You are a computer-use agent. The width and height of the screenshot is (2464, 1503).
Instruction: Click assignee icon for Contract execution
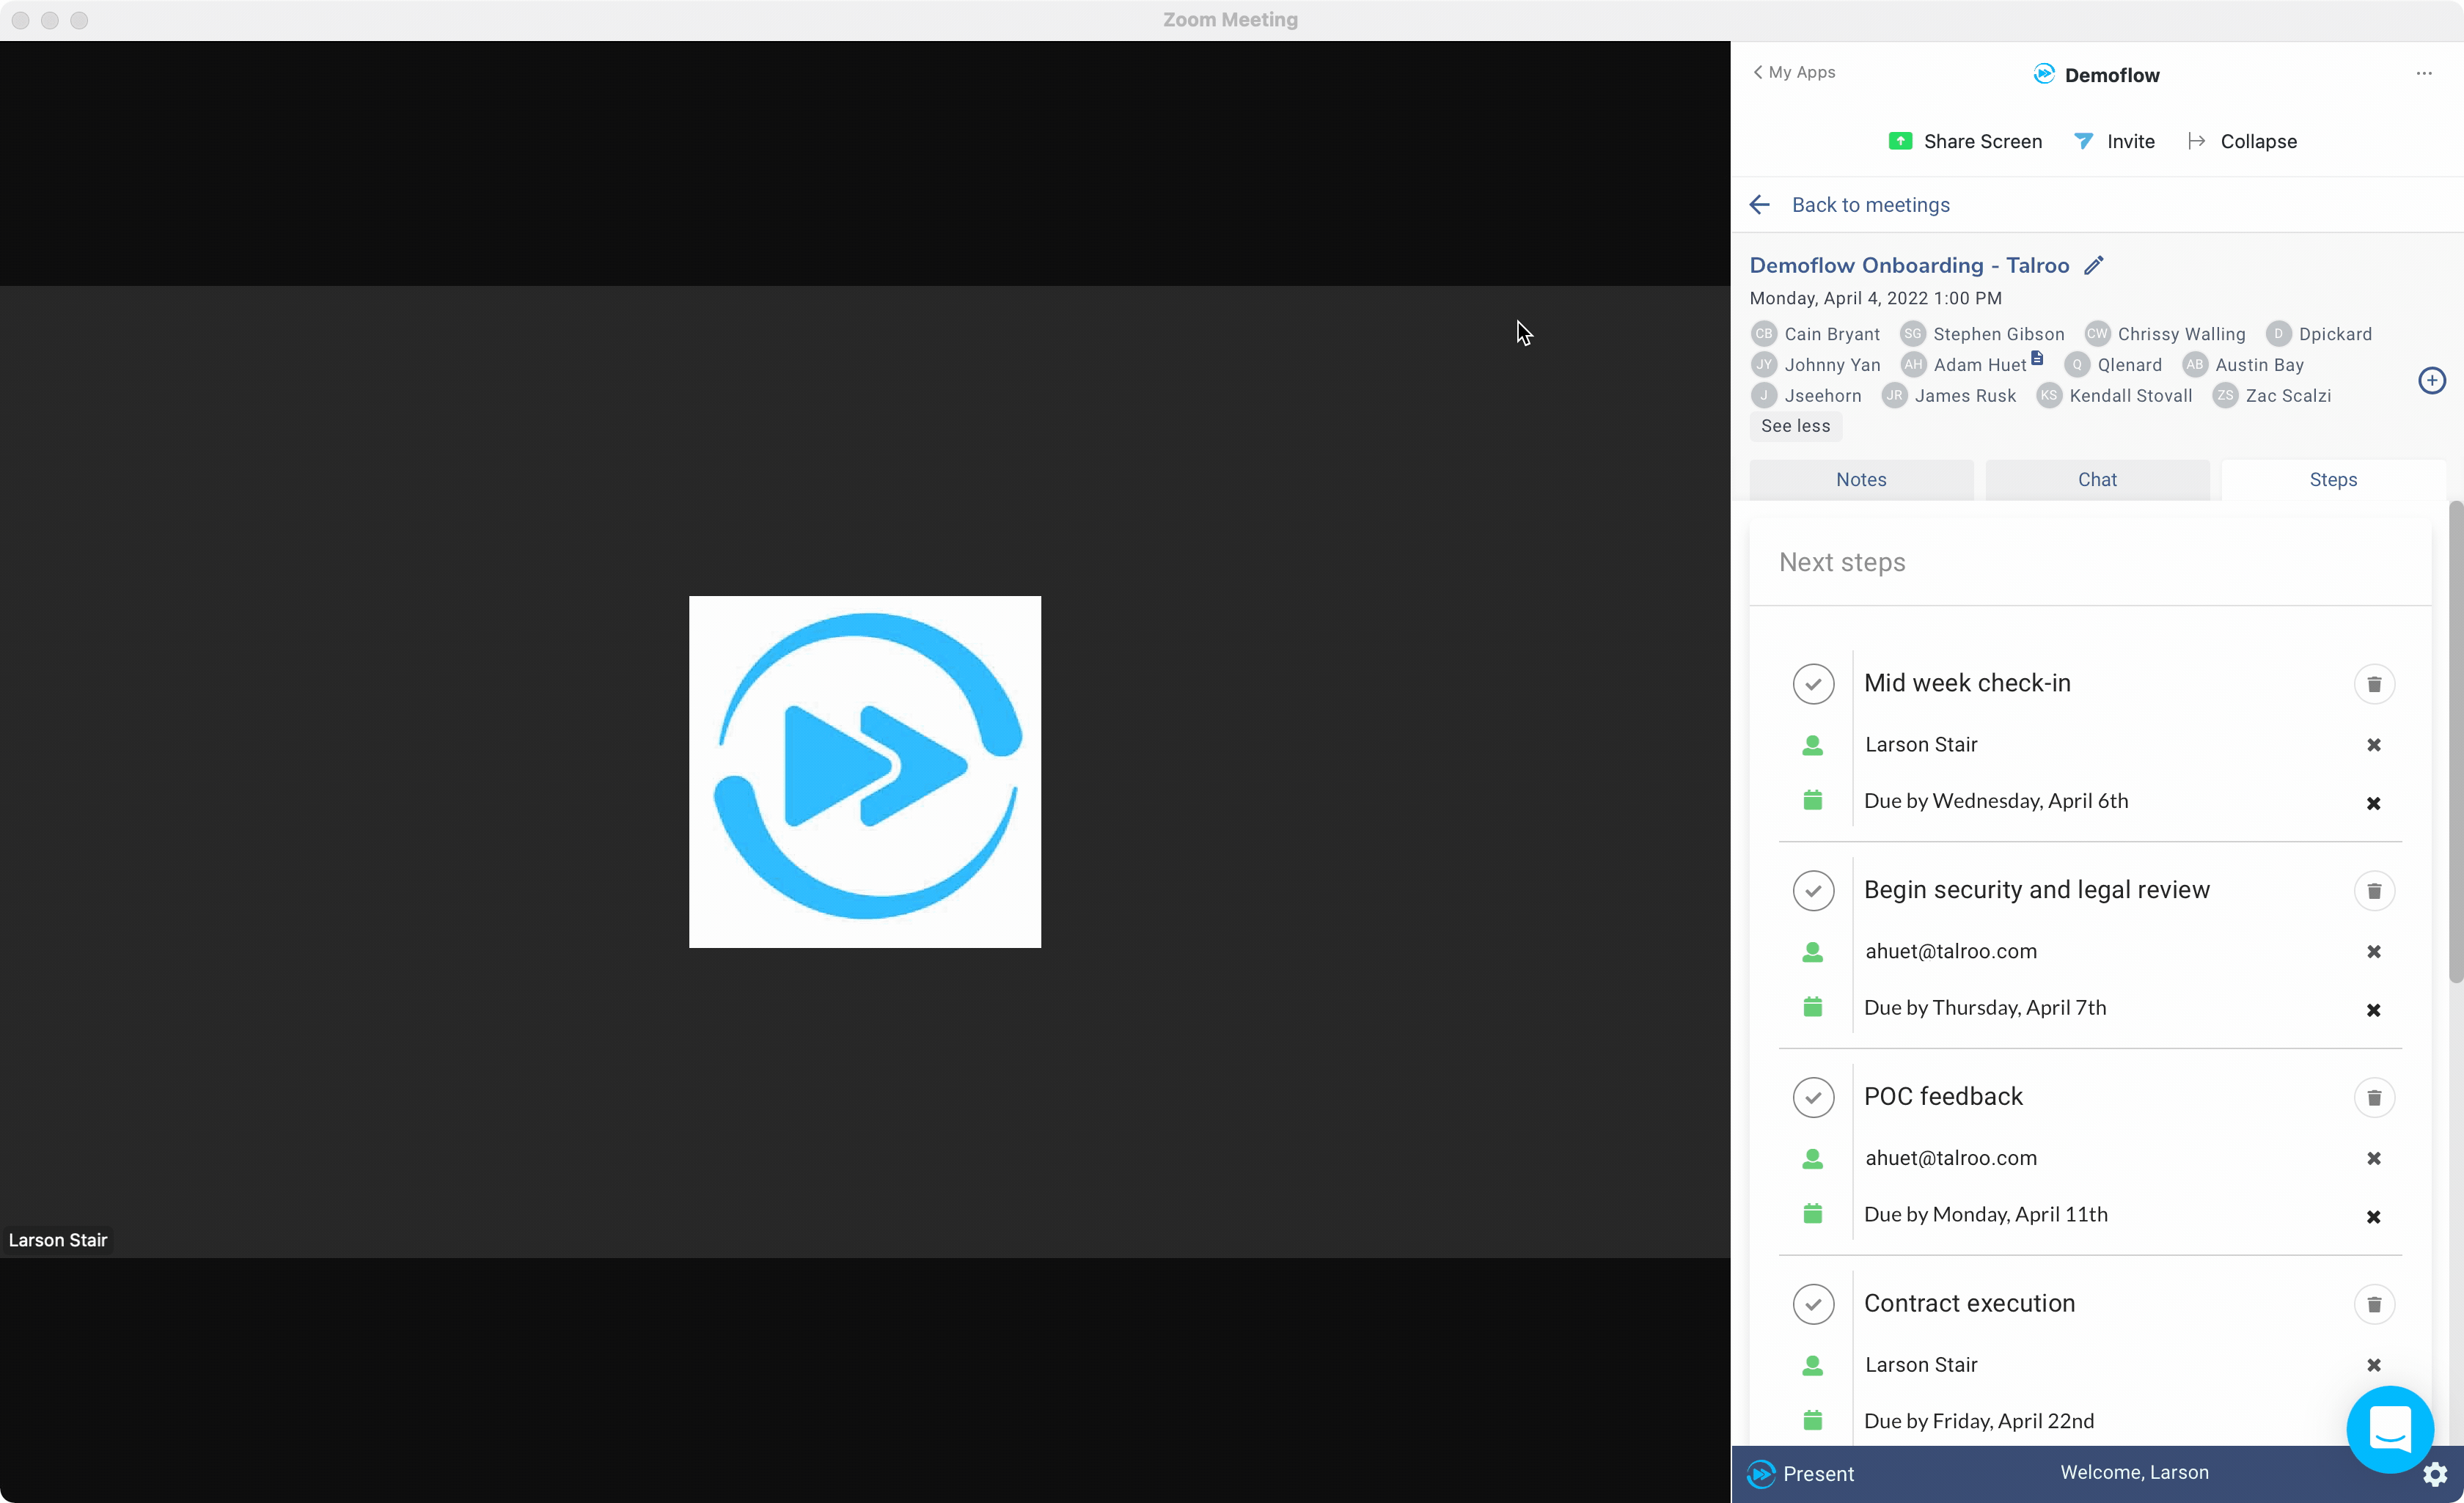pos(1812,1365)
